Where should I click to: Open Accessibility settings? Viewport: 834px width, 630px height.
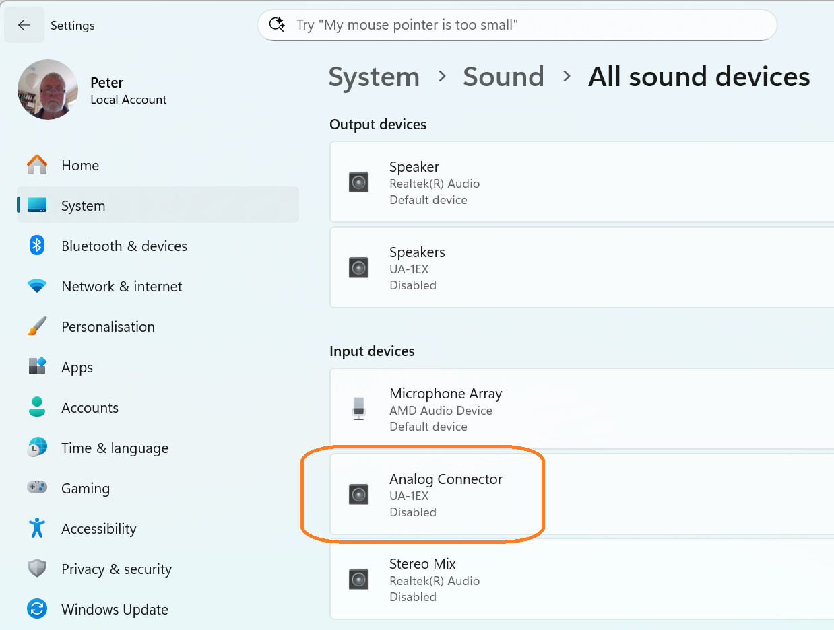(98, 529)
